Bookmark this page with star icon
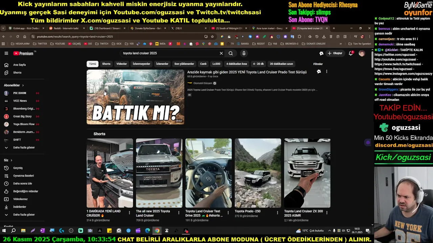The image size is (433, 243). tap(212, 36)
